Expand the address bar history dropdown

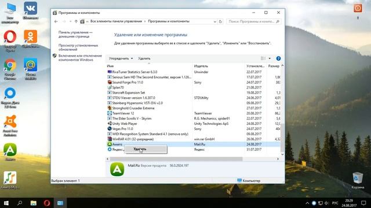(215, 21)
